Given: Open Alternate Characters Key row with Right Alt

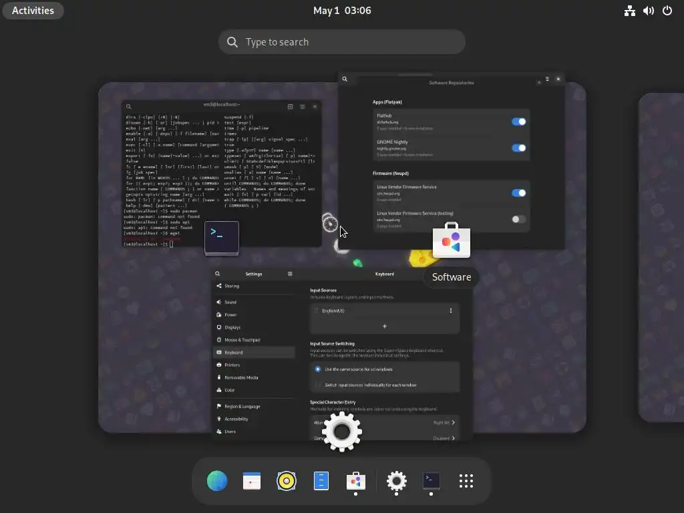Looking at the screenshot, I should coord(384,422).
